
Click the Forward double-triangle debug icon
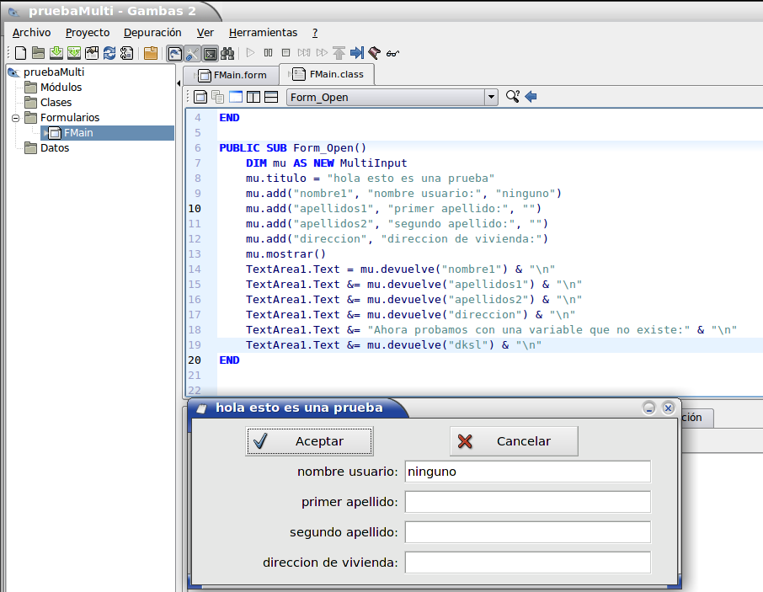(x=322, y=52)
